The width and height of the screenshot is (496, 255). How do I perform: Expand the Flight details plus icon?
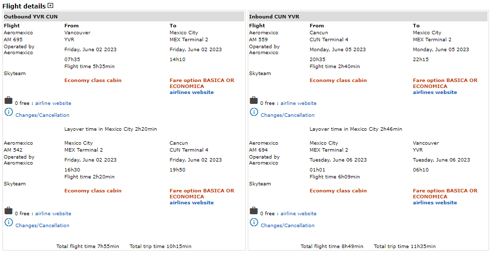coord(50,6)
